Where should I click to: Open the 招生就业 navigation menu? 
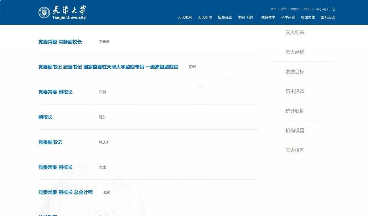pos(225,17)
